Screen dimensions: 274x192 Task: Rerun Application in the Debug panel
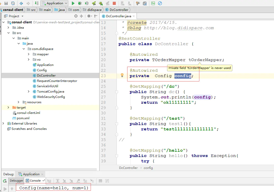coord(5,181)
